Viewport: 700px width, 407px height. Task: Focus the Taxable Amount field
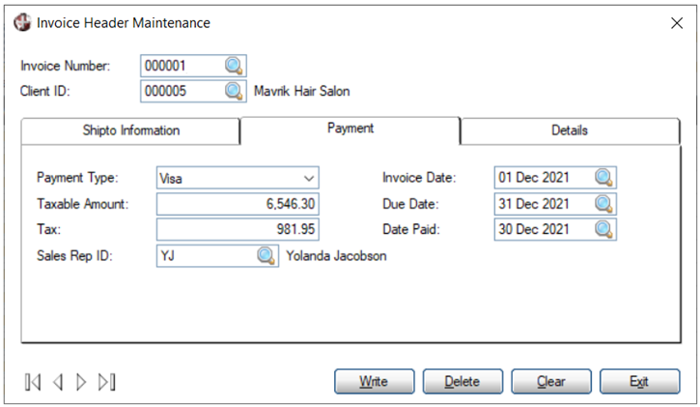(238, 204)
